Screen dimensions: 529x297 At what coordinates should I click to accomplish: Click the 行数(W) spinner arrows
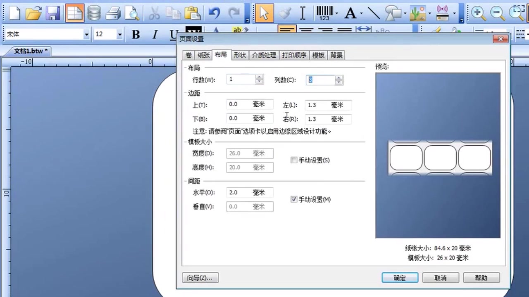click(x=259, y=79)
